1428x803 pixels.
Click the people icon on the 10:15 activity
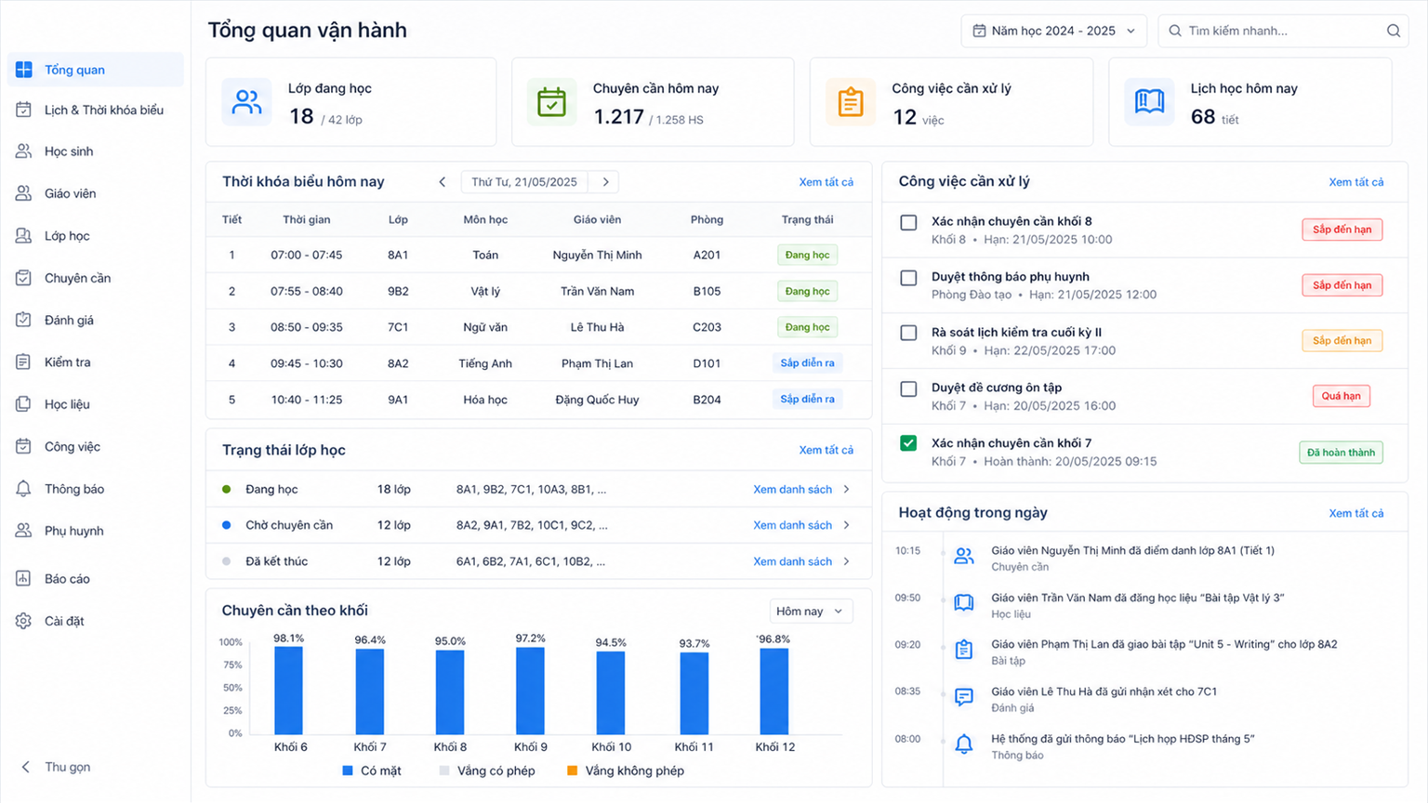tap(964, 557)
